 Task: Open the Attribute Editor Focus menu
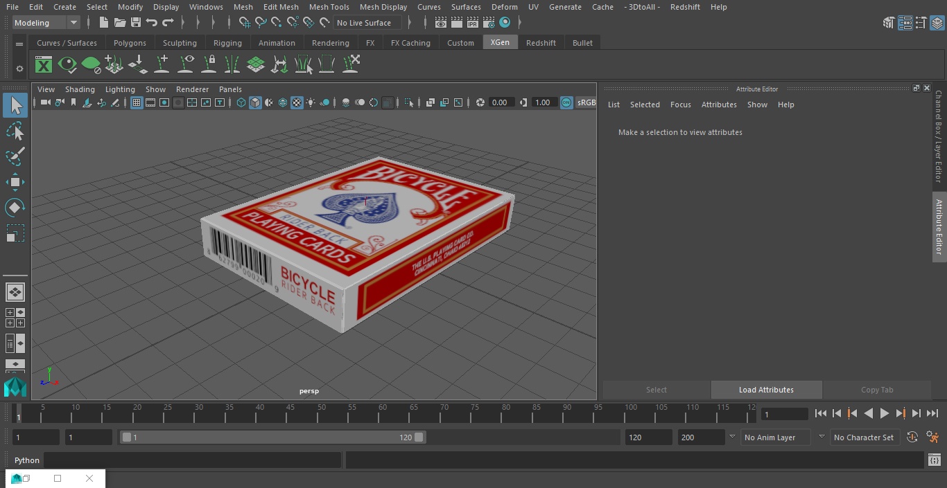pyautogui.click(x=681, y=105)
